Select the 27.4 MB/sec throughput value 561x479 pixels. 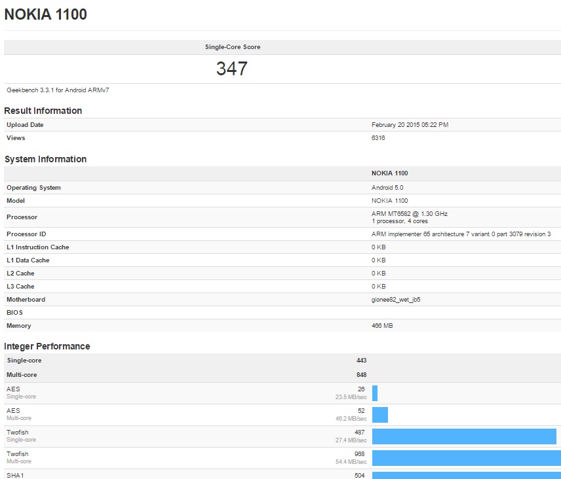click(351, 440)
